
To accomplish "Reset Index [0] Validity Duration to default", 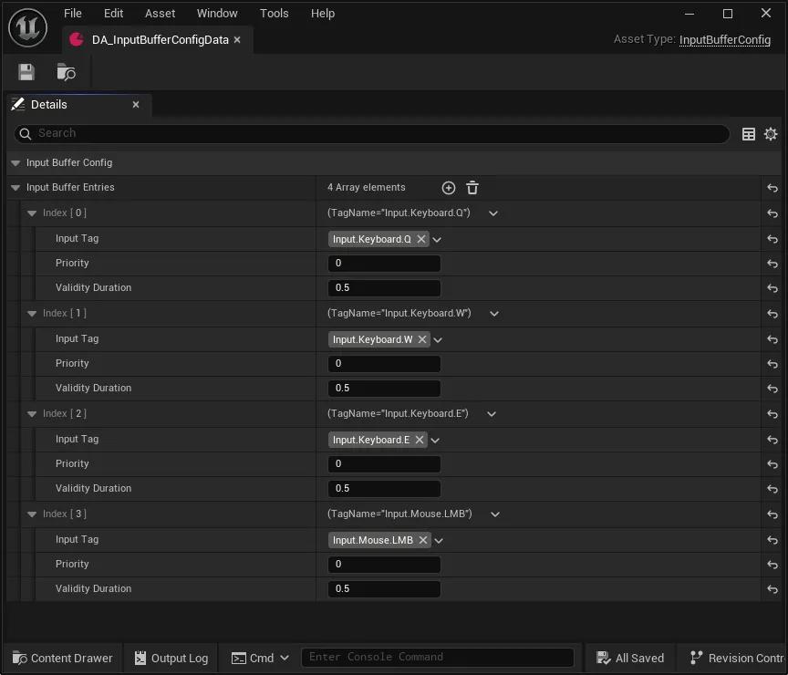I will [772, 288].
